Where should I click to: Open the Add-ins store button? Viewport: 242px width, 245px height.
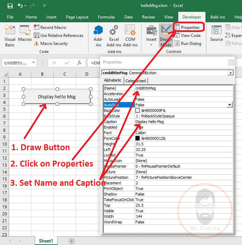(x=98, y=36)
